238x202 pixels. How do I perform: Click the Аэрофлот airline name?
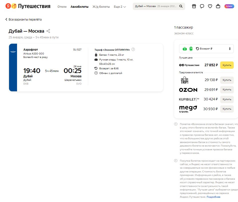coord(31,49)
